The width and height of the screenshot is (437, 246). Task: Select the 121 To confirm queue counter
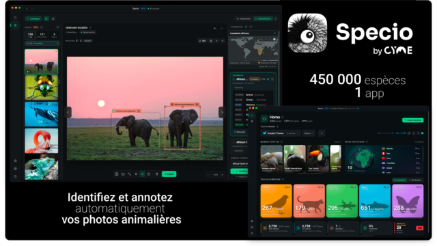click(42, 35)
